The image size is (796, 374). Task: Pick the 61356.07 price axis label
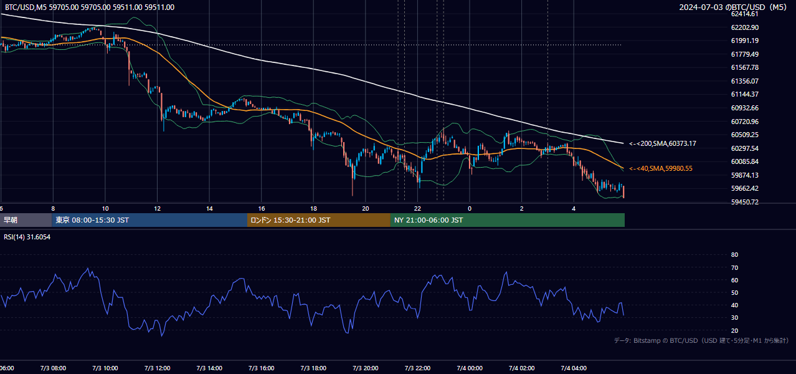point(746,81)
